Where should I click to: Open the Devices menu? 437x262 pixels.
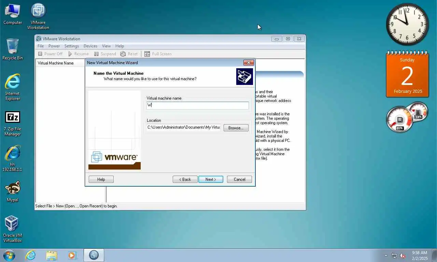coord(90,46)
